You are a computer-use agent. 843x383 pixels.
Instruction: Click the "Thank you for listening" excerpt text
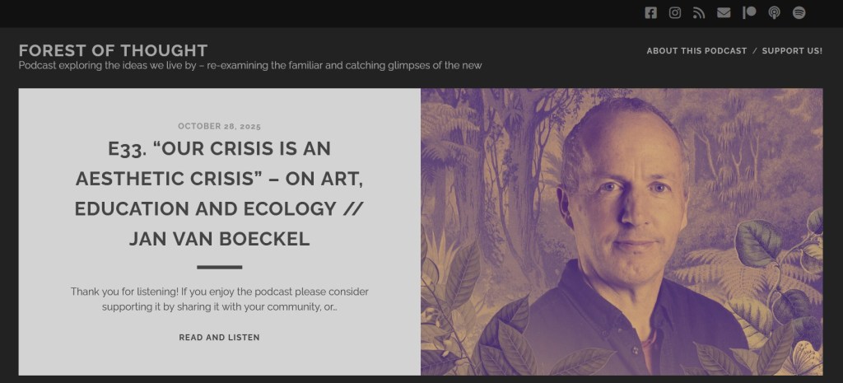[219, 299]
